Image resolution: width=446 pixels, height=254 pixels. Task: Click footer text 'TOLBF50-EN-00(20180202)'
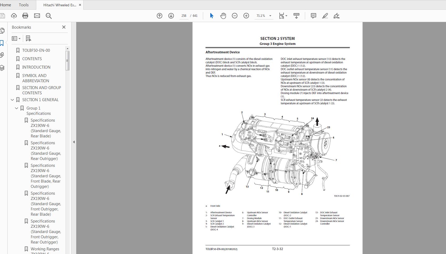pos(221,249)
